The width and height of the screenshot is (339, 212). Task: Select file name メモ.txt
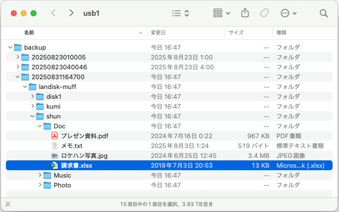(x=72, y=146)
